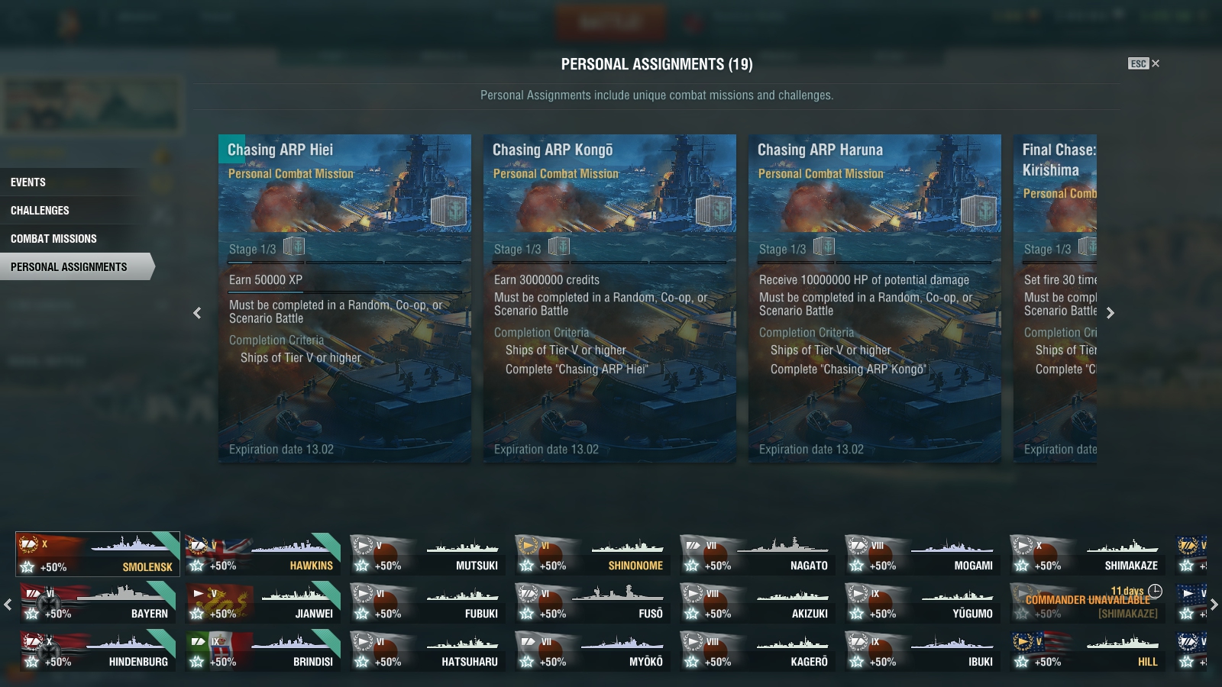Open the Events menu item
The width and height of the screenshot is (1222, 687).
pyautogui.click(x=28, y=182)
